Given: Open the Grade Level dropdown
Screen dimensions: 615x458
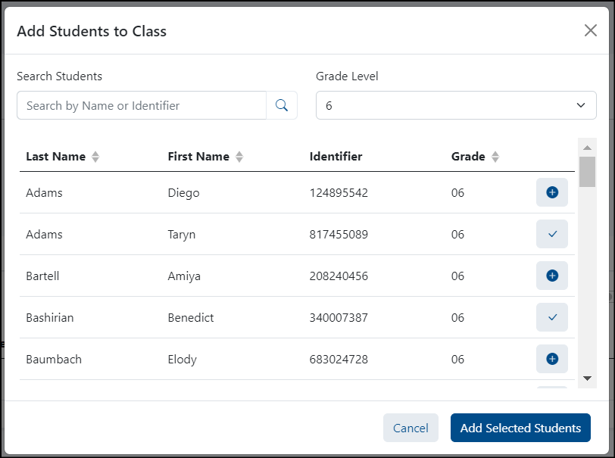Looking at the screenshot, I should 456,106.
